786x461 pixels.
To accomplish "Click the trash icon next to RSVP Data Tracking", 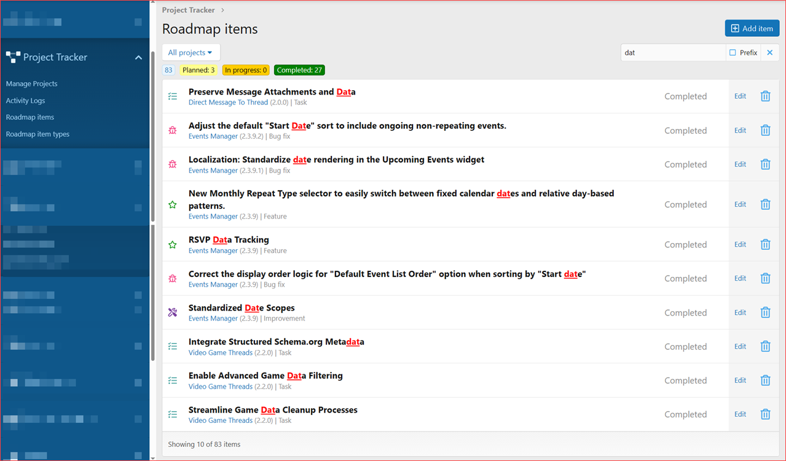I will pos(765,244).
